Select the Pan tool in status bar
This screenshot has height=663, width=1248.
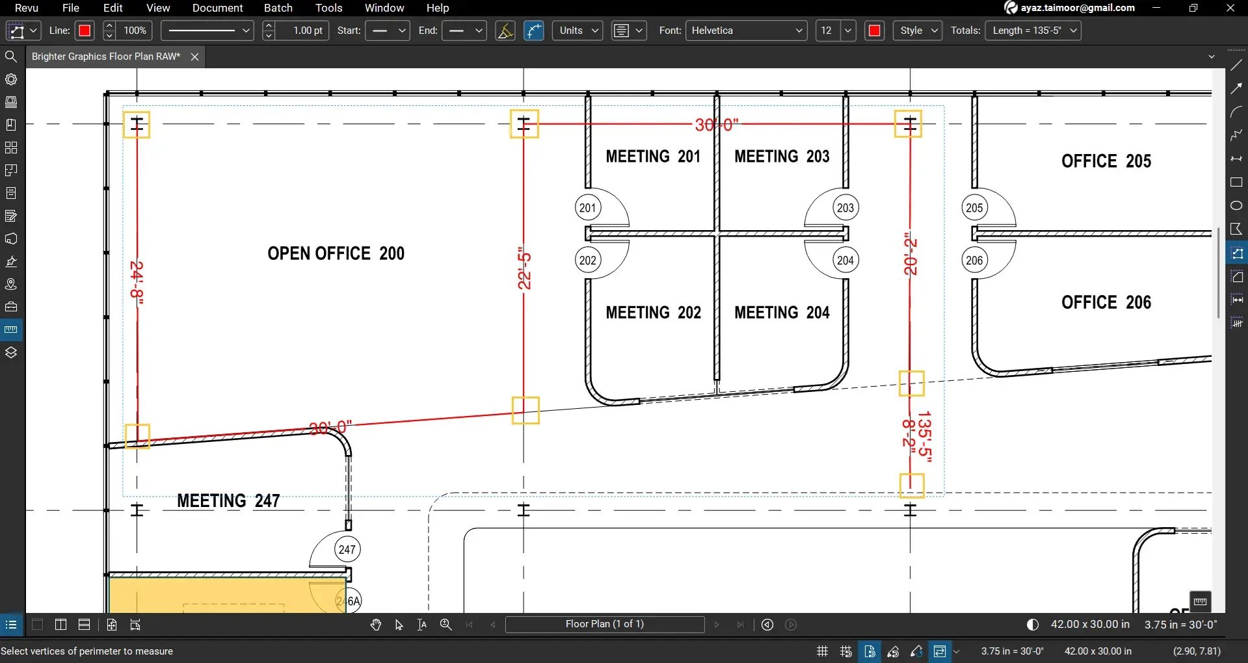coord(375,625)
